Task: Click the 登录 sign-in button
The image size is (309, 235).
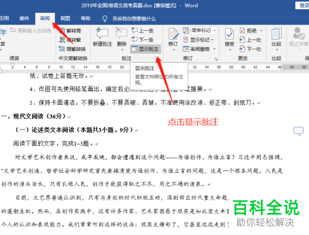Action: point(302,6)
